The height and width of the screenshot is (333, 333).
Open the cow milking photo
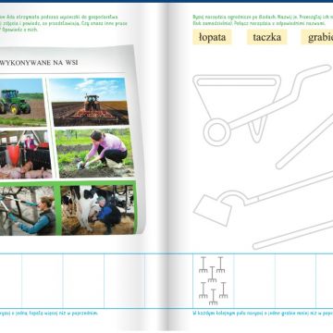coord(97,209)
